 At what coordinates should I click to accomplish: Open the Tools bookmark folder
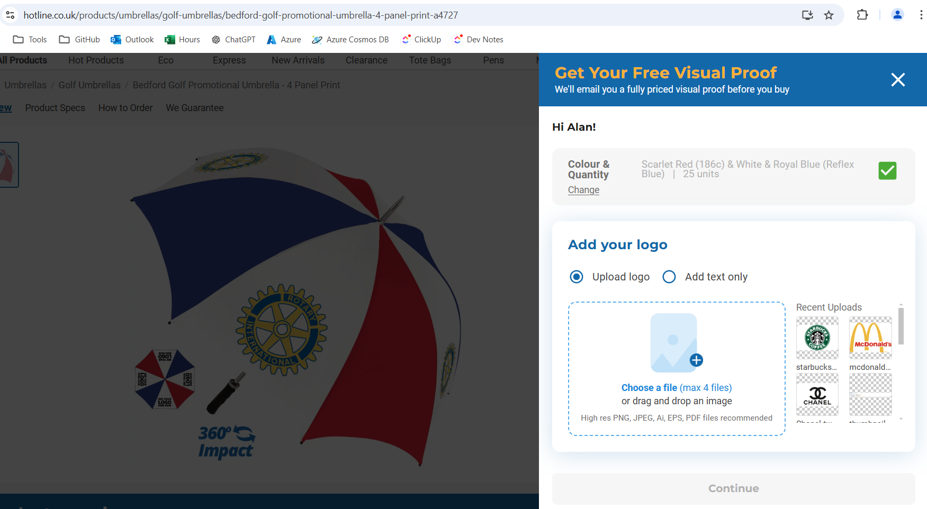pos(30,40)
